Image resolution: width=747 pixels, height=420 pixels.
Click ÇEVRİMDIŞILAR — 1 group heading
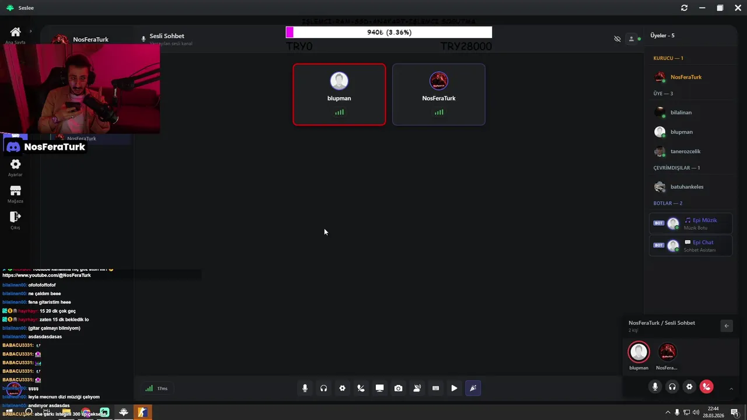[x=676, y=168]
